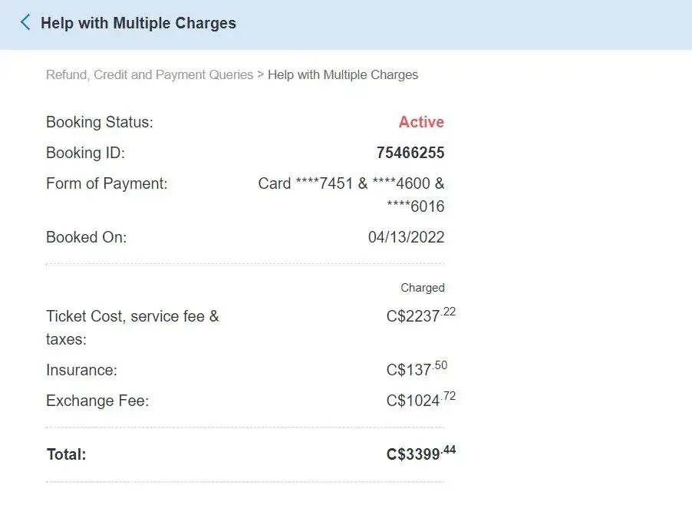Click the Booking ID label
Screen dimensions: 692x505
pyautogui.click(x=85, y=153)
